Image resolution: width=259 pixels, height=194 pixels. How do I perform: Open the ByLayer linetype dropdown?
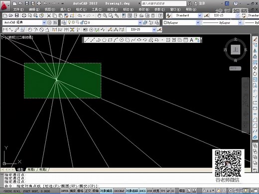(240, 22)
